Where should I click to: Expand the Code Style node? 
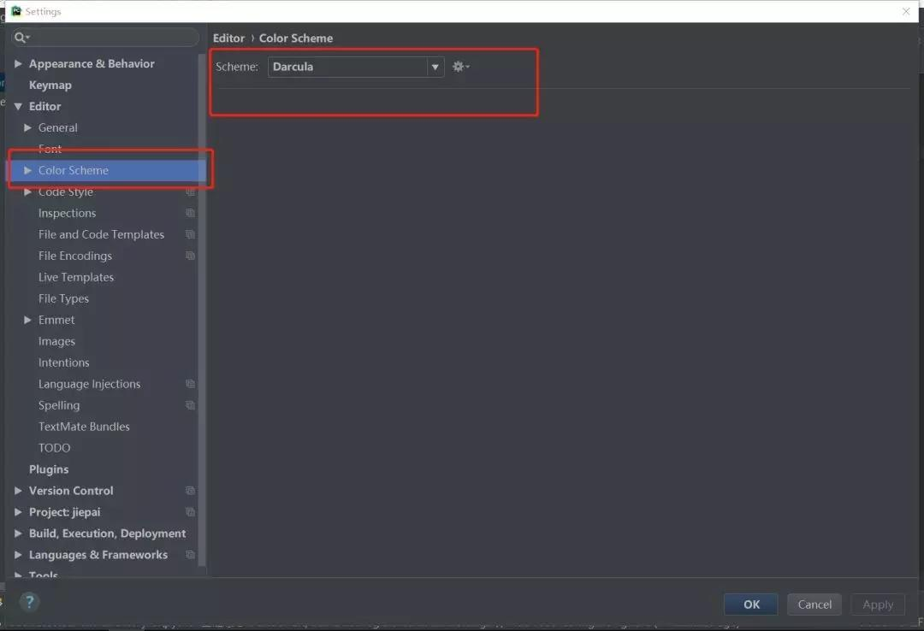[x=27, y=192]
